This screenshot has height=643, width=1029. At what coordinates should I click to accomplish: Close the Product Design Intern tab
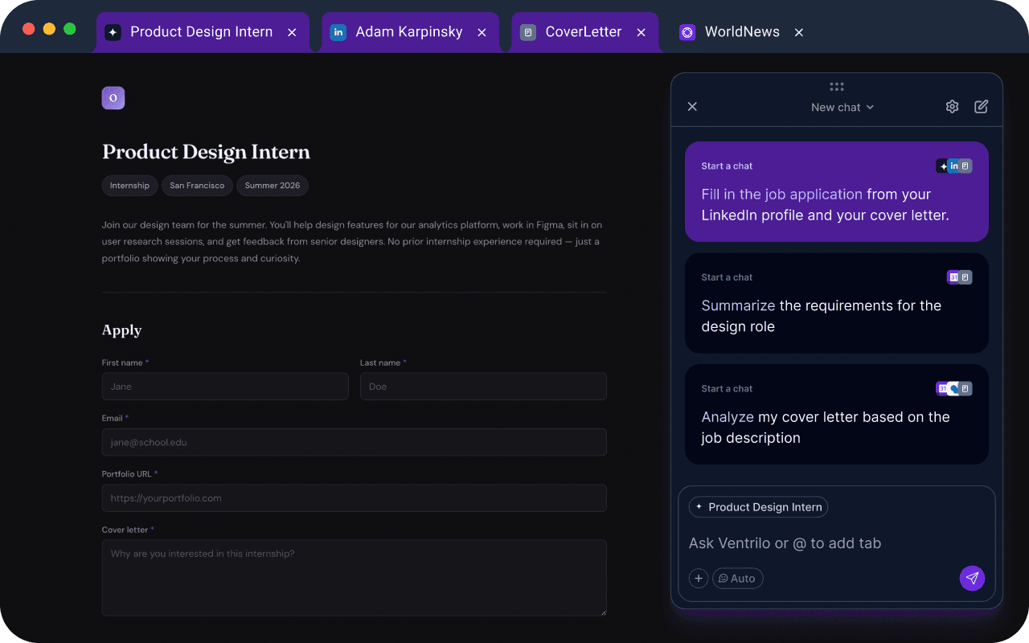(292, 32)
